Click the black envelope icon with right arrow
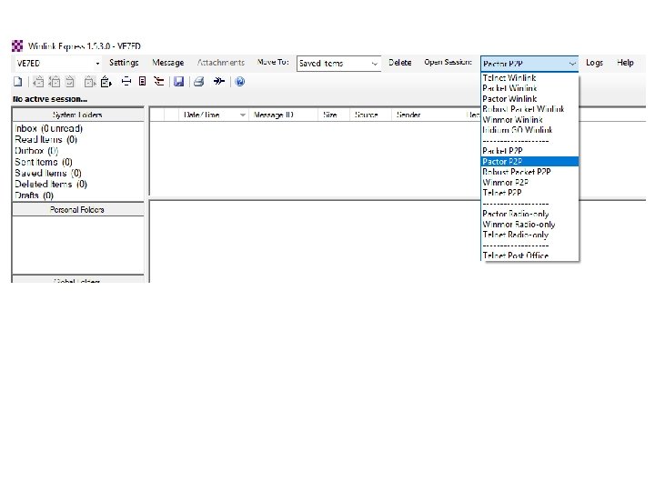The width and height of the screenshot is (655, 491). (x=106, y=82)
